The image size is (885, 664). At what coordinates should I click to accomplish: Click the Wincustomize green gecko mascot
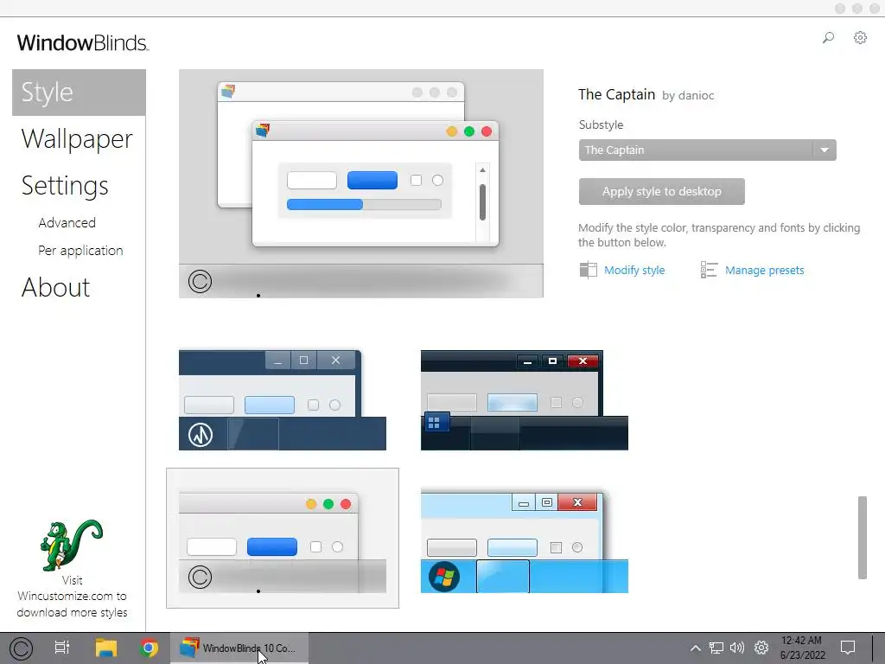tap(72, 545)
